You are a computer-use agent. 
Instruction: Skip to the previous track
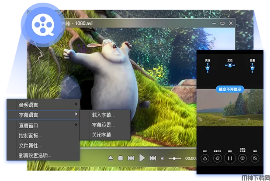pyautogui.click(x=131, y=158)
